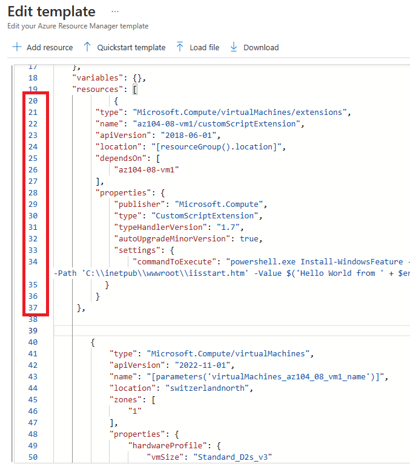Click "switzerlandnorth" location value

point(207,388)
